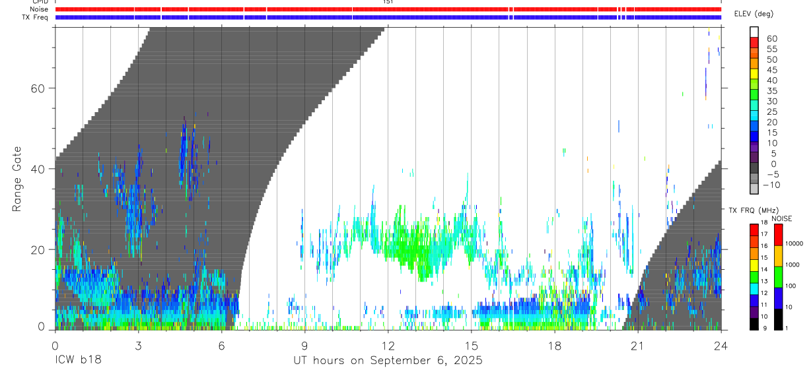Click the '10000' label on the NOISE scale
811x374 pixels.
pos(793,243)
